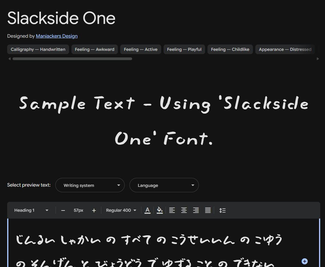This screenshot has height=267, width=325.
Task: Select the Appearance — Distressed tag
Action: click(285, 49)
